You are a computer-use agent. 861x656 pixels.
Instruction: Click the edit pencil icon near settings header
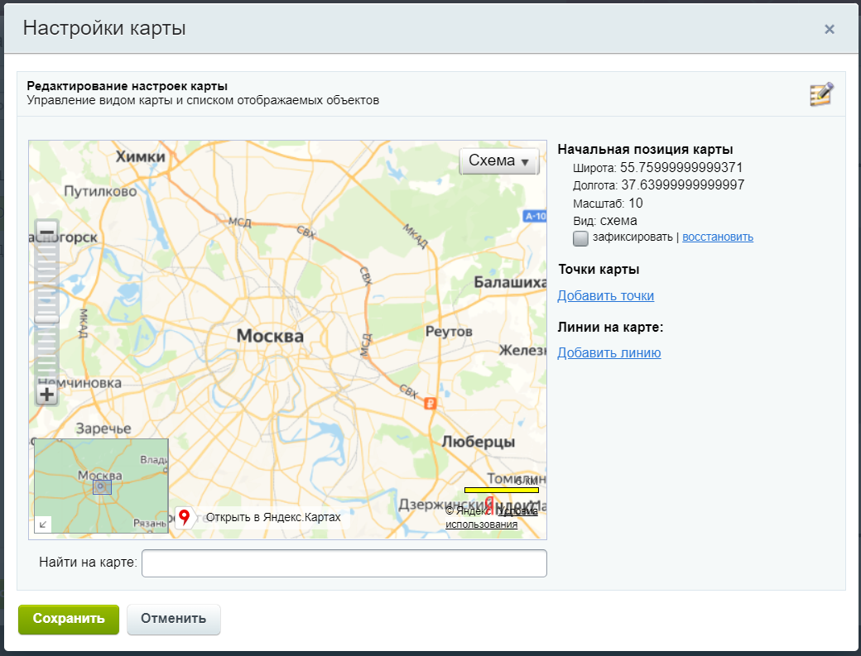click(819, 93)
